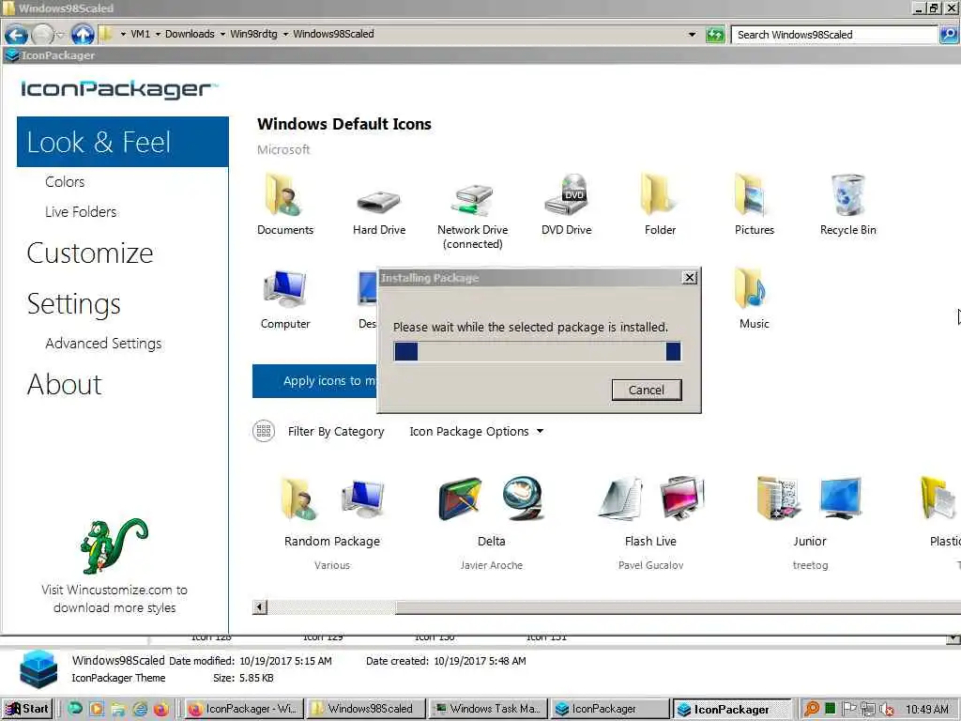961x721 pixels.
Task: Click the orange magnifier tray icon
Action: pos(812,709)
